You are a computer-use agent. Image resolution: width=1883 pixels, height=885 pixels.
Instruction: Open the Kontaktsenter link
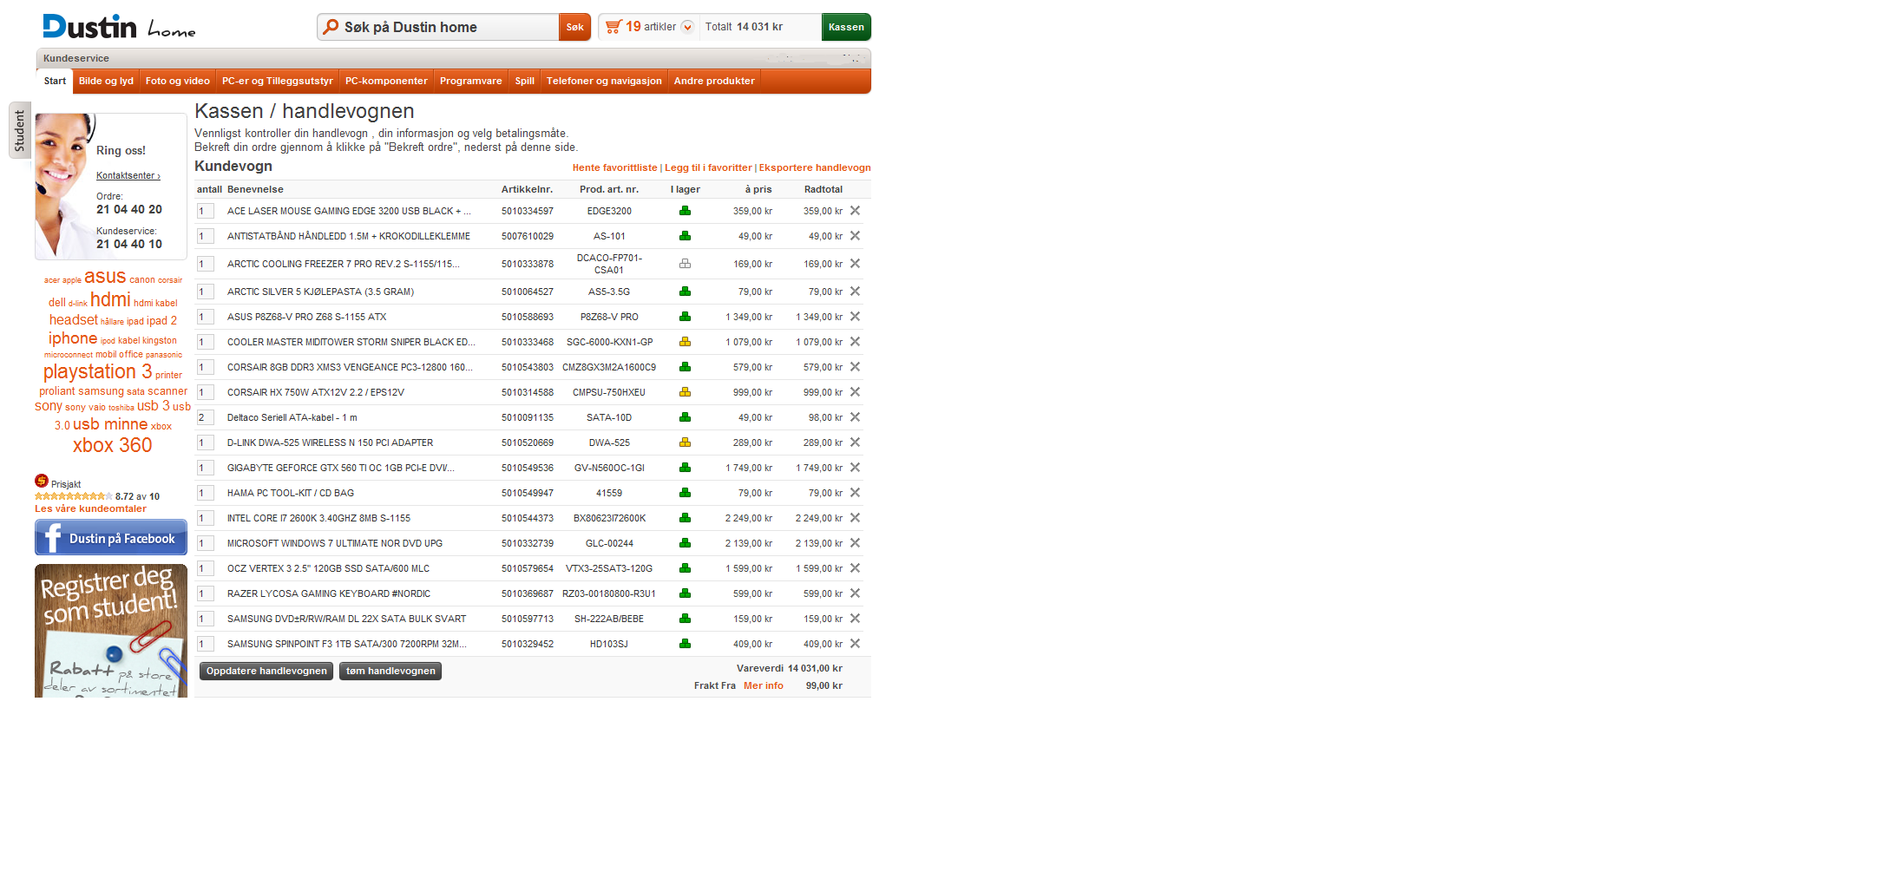tap(128, 175)
